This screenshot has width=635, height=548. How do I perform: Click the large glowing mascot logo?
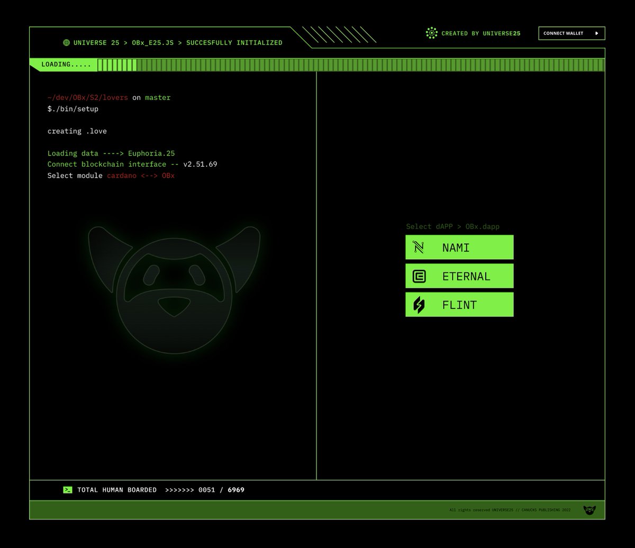174,290
